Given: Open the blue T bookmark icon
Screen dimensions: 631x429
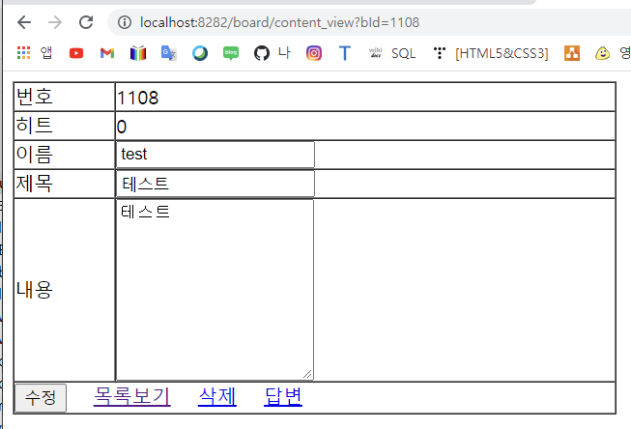Looking at the screenshot, I should (x=345, y=53).
